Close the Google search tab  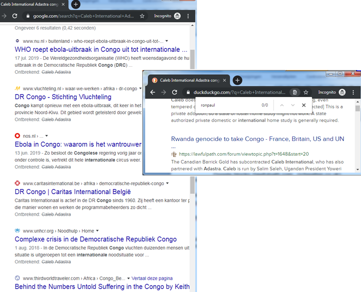pyautogui.click(x=63, y=4)
